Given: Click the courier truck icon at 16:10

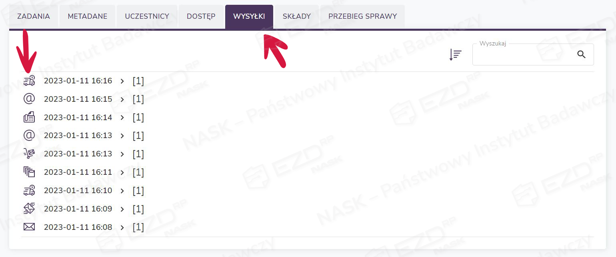Looking at the screenshot, I should (29, 190).
